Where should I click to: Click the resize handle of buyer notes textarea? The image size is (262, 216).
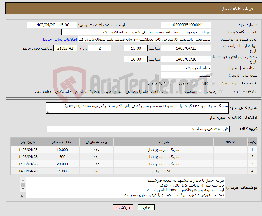(22, 196)
